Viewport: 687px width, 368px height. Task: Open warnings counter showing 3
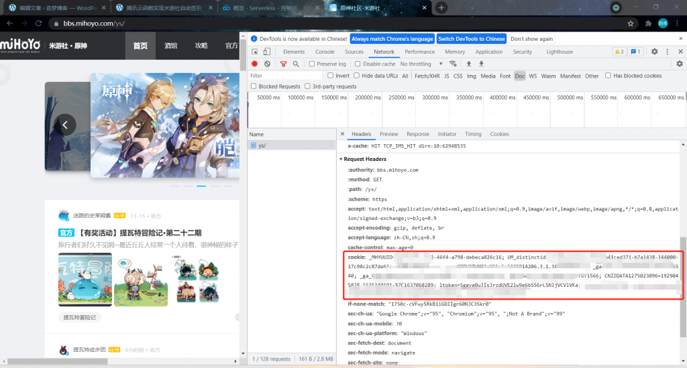pyautogui.click(x=619, y=52)
